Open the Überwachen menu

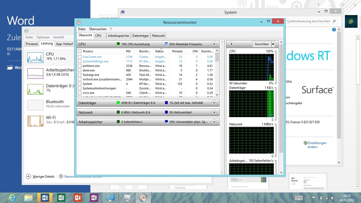point(98,29)
